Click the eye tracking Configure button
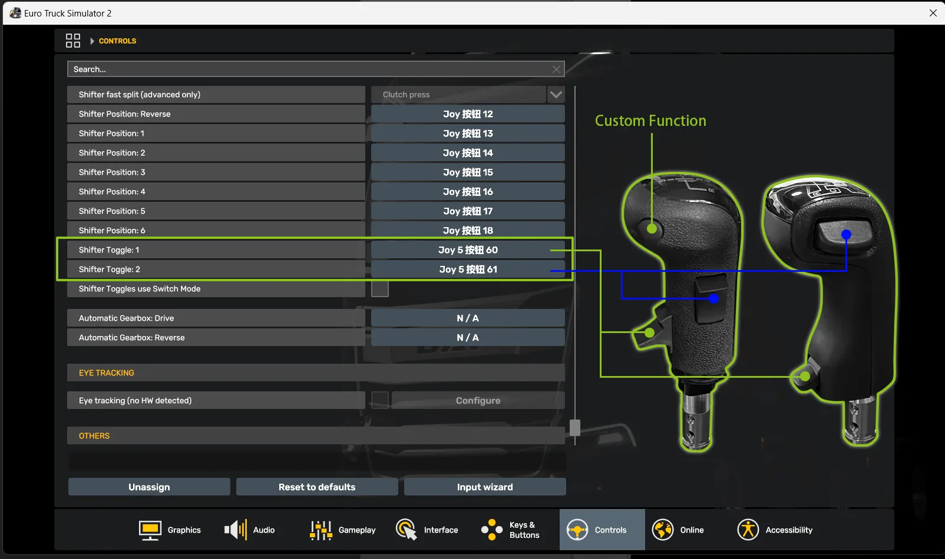This screenshot has height=559, width=945. (478, 401)
